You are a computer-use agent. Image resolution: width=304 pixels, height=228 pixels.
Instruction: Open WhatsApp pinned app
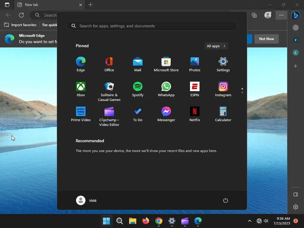(166, 89)
